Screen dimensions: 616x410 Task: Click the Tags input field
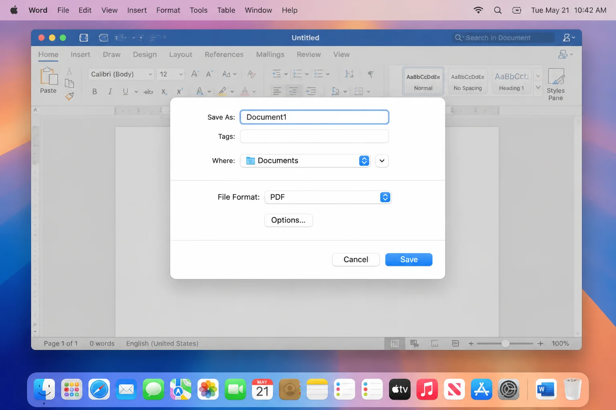[314, 136]
